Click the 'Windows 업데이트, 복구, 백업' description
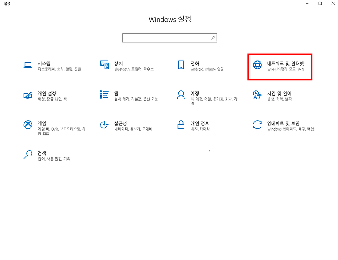Viewport: 338px width, 260px height. click(291, 129)
